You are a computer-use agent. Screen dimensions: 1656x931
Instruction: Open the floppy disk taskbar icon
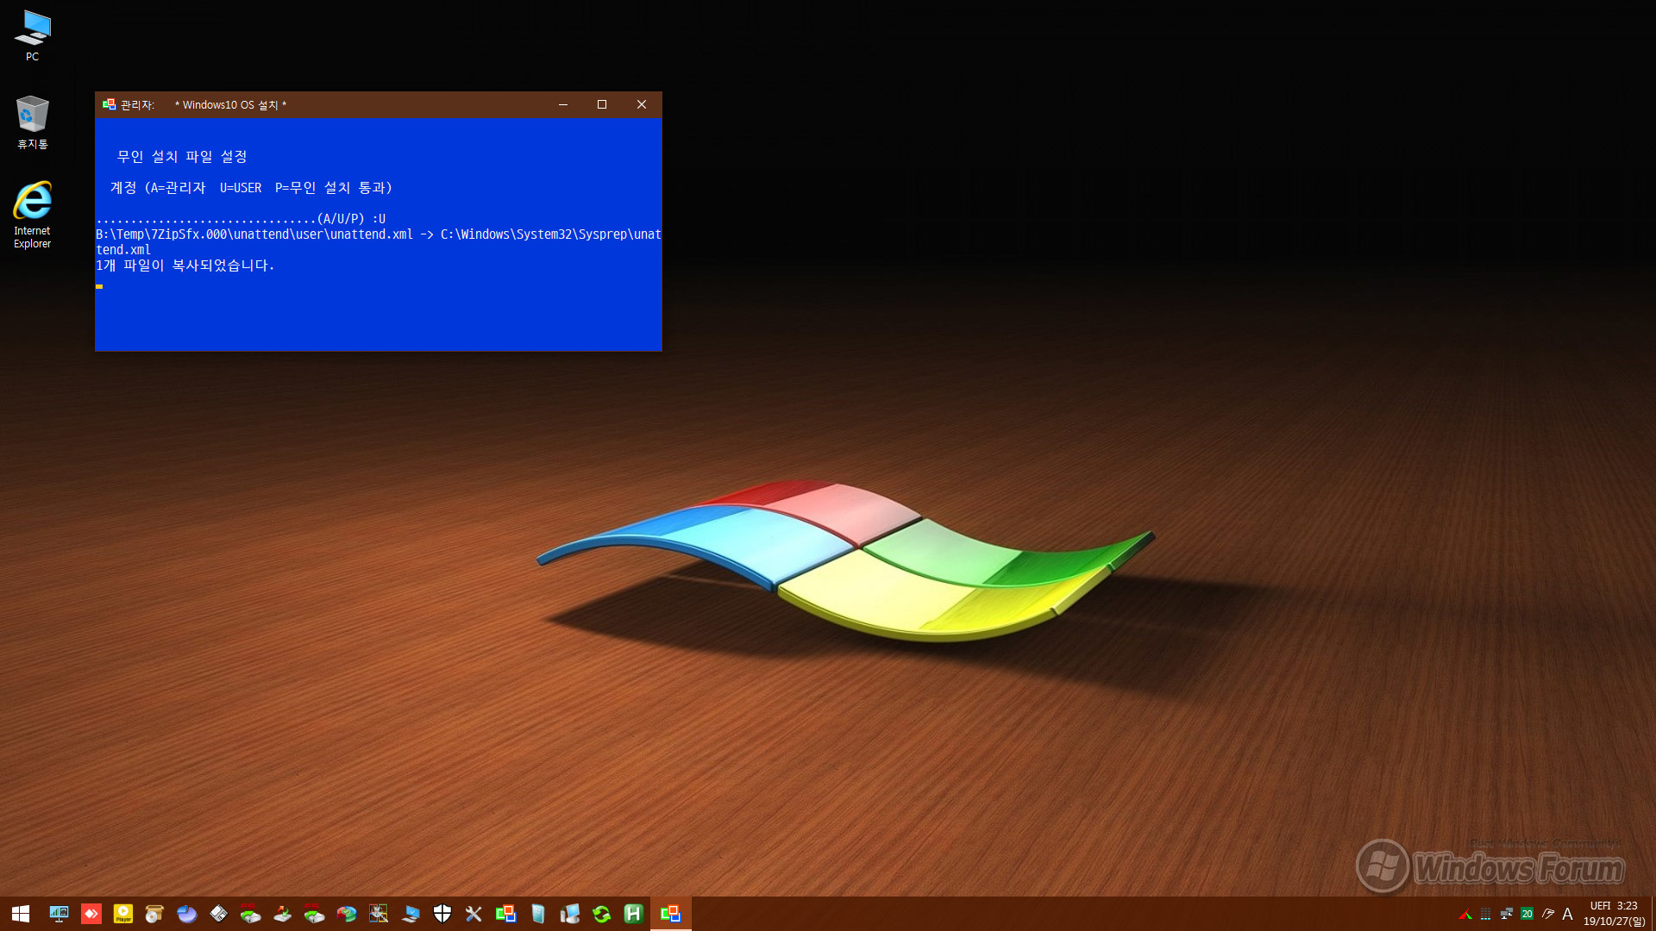pyautogui.click(x=219, y=914)
